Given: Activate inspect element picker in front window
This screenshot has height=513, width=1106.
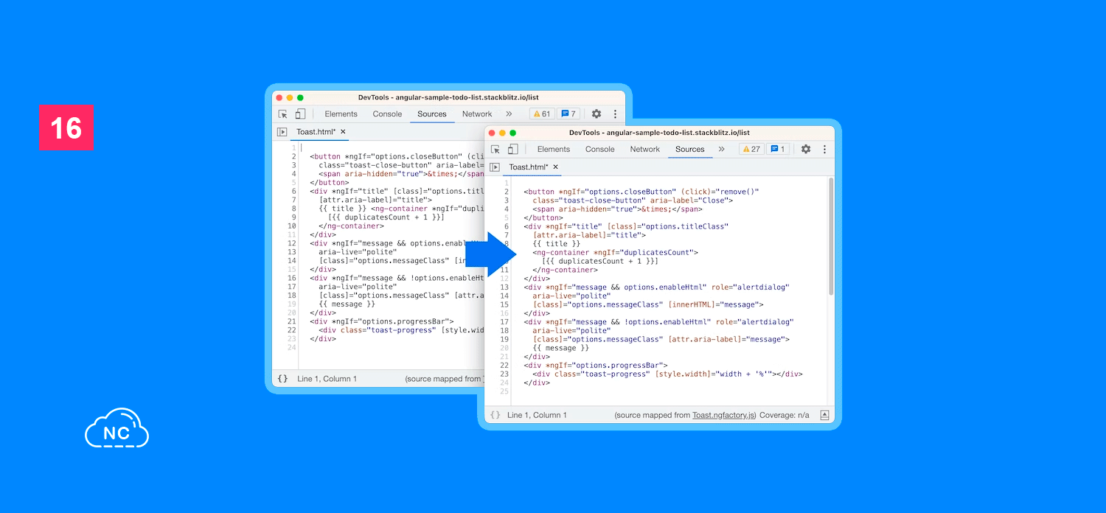Looking at the screenshot, I should (x=495, y=149).
